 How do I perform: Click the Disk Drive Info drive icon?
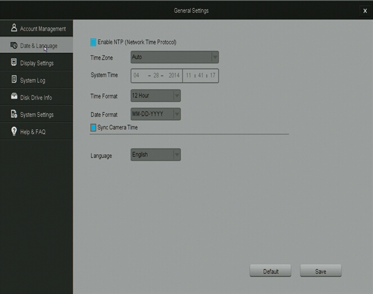[x=14, y=96]
